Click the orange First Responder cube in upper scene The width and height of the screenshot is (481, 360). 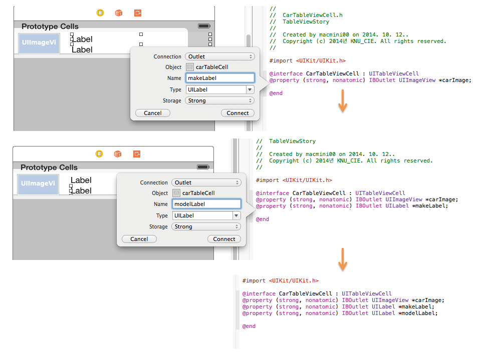119,13
